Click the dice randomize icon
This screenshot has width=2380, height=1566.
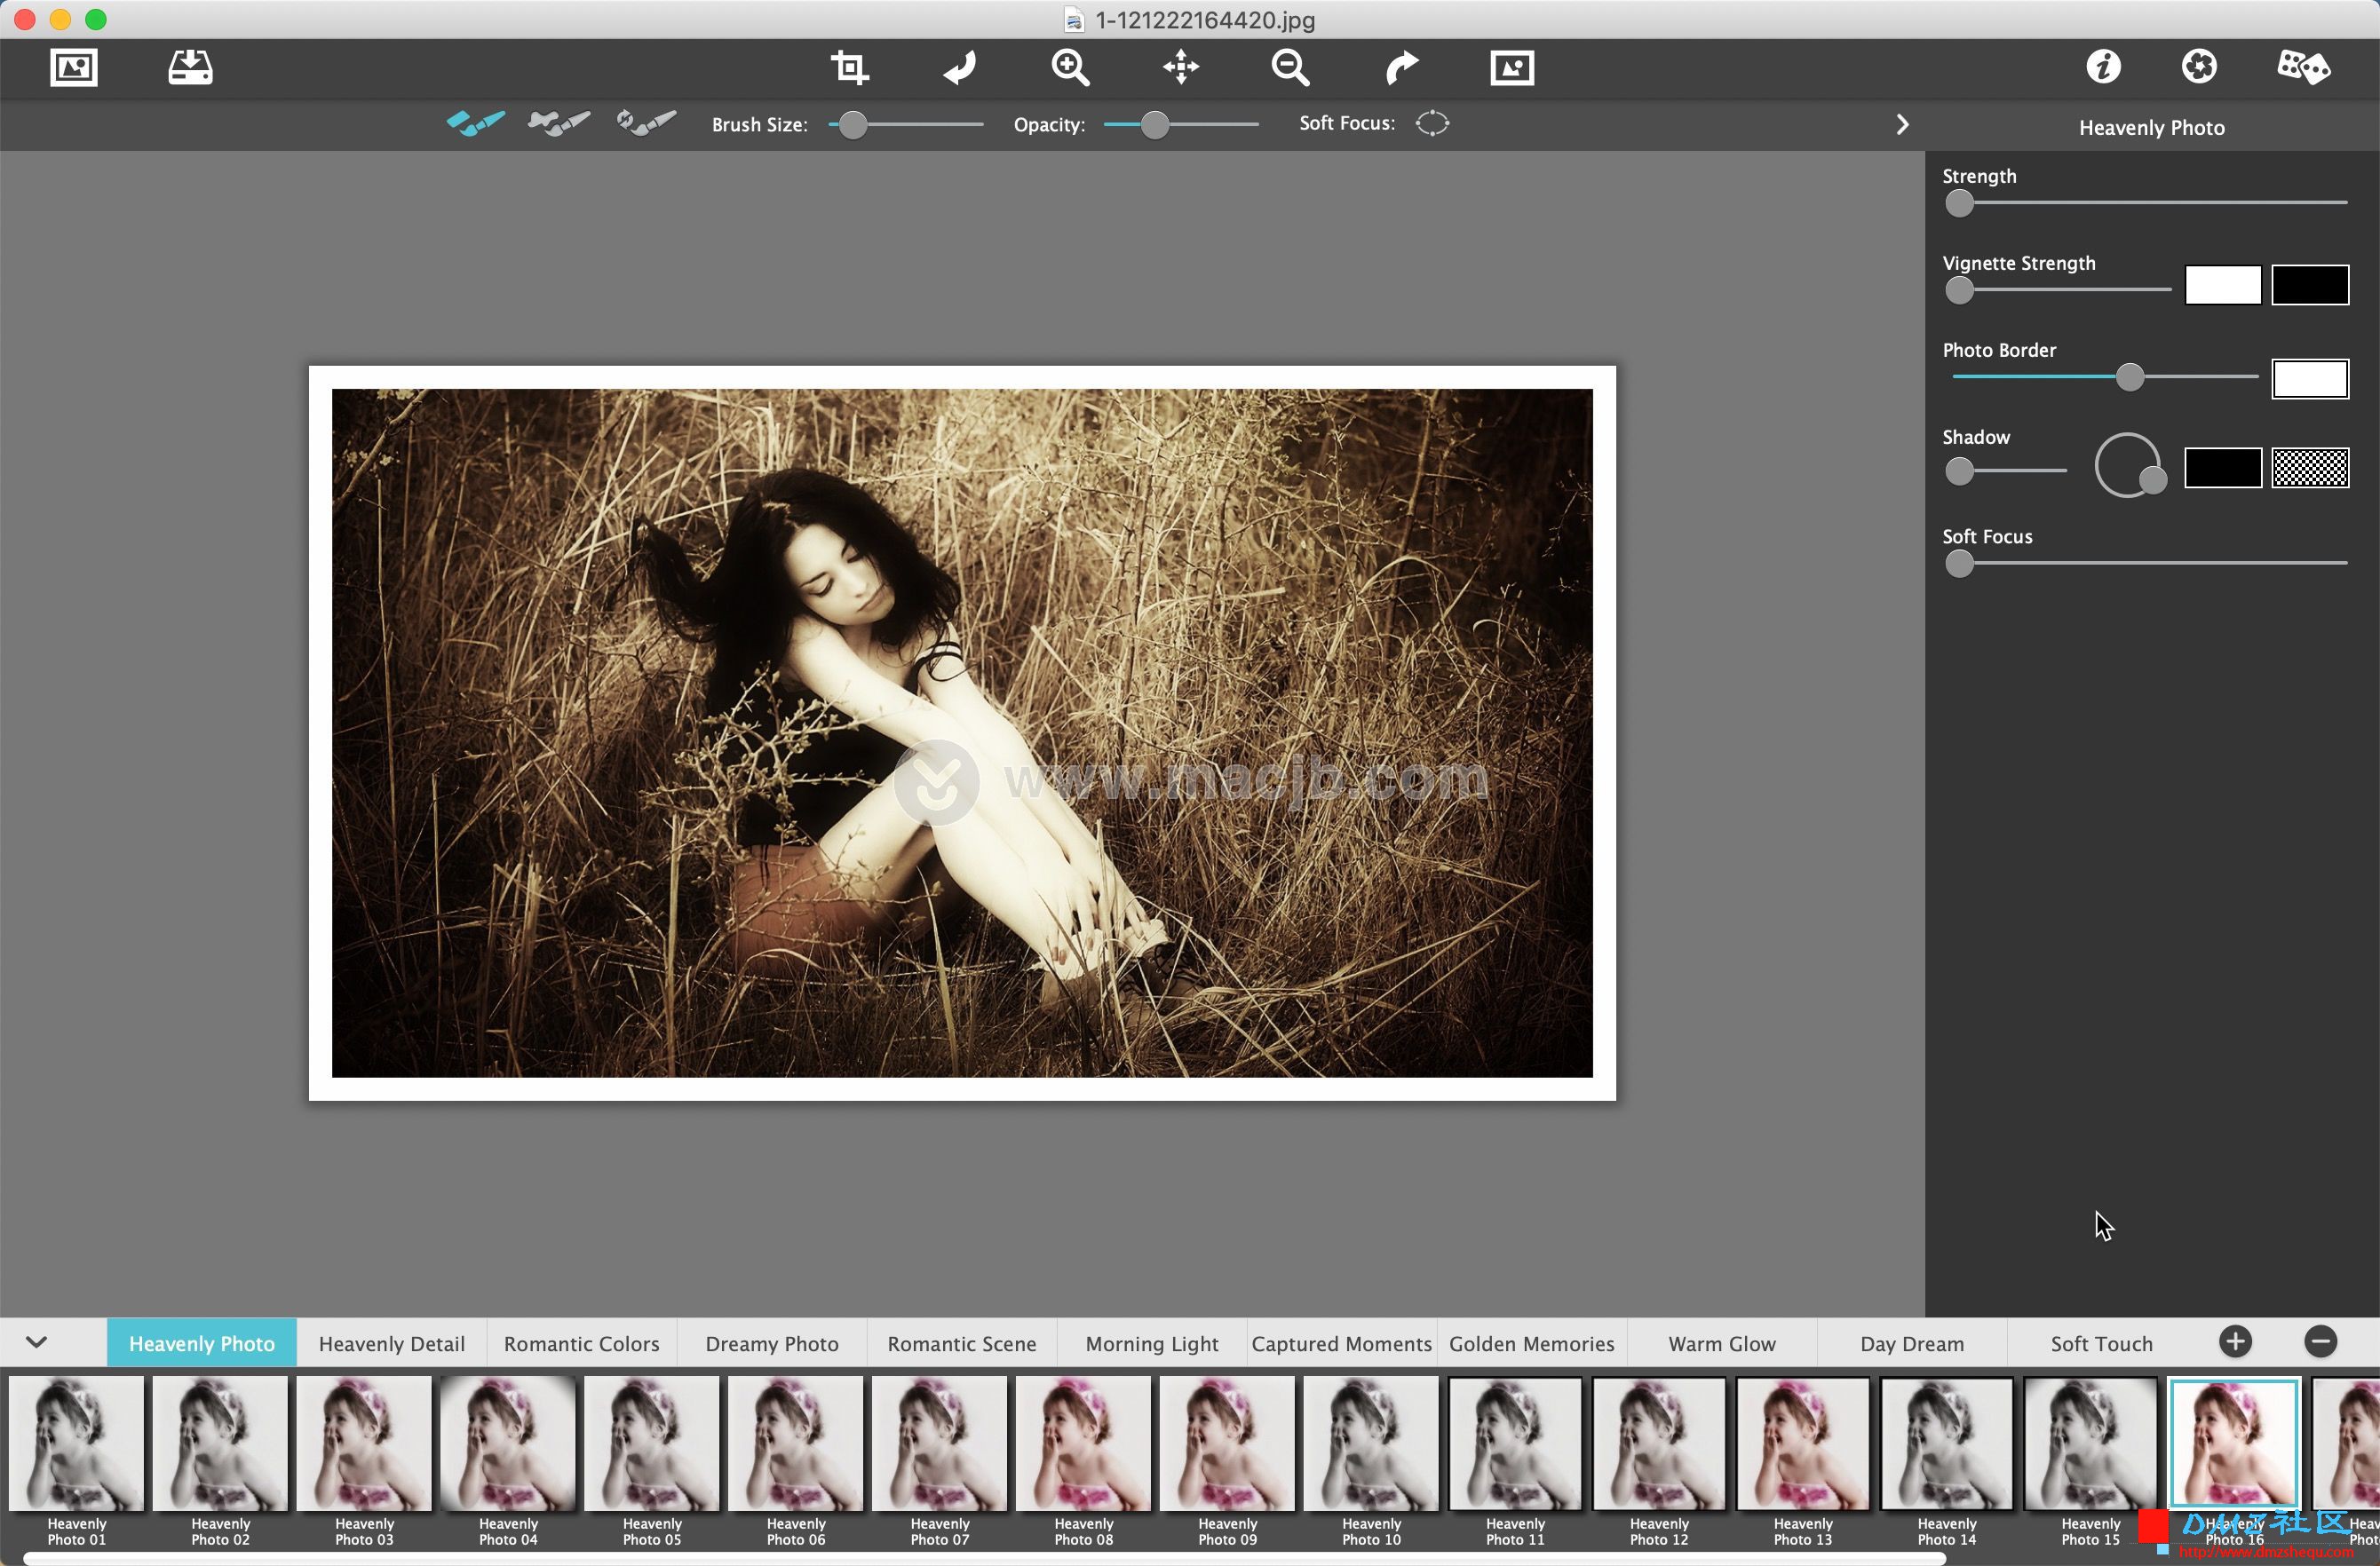[2303, 67]
